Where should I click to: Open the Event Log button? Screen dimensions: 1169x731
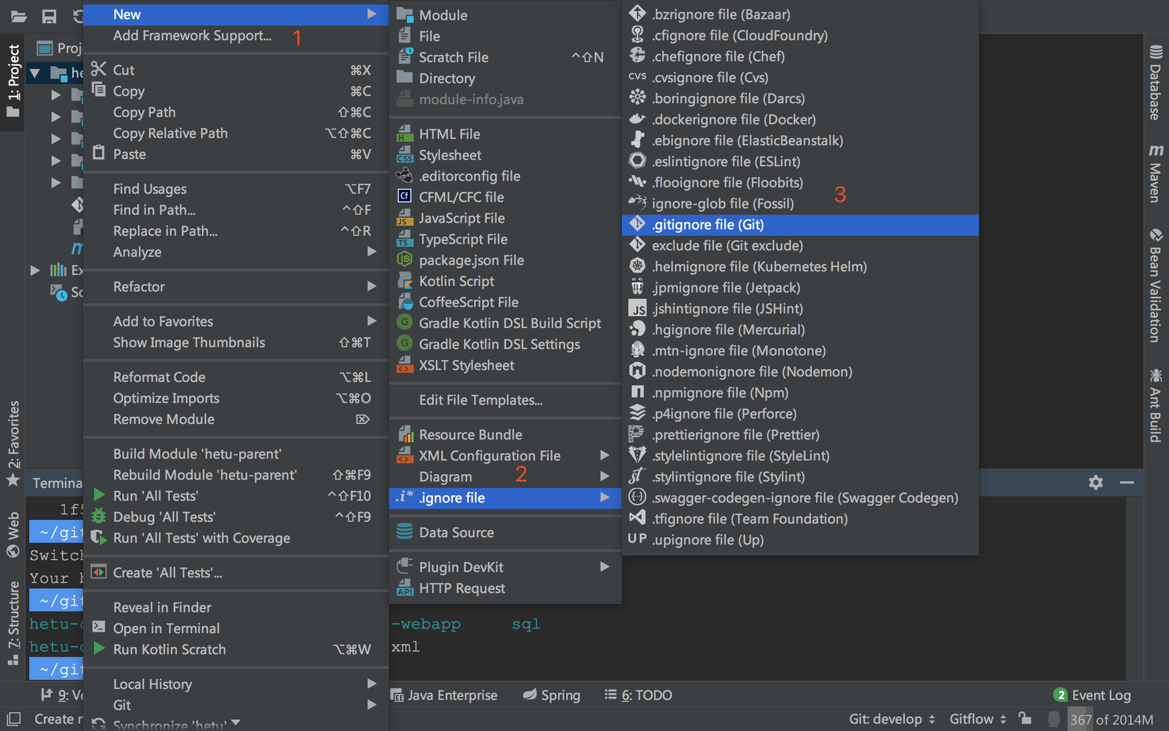coord(1092,695)
